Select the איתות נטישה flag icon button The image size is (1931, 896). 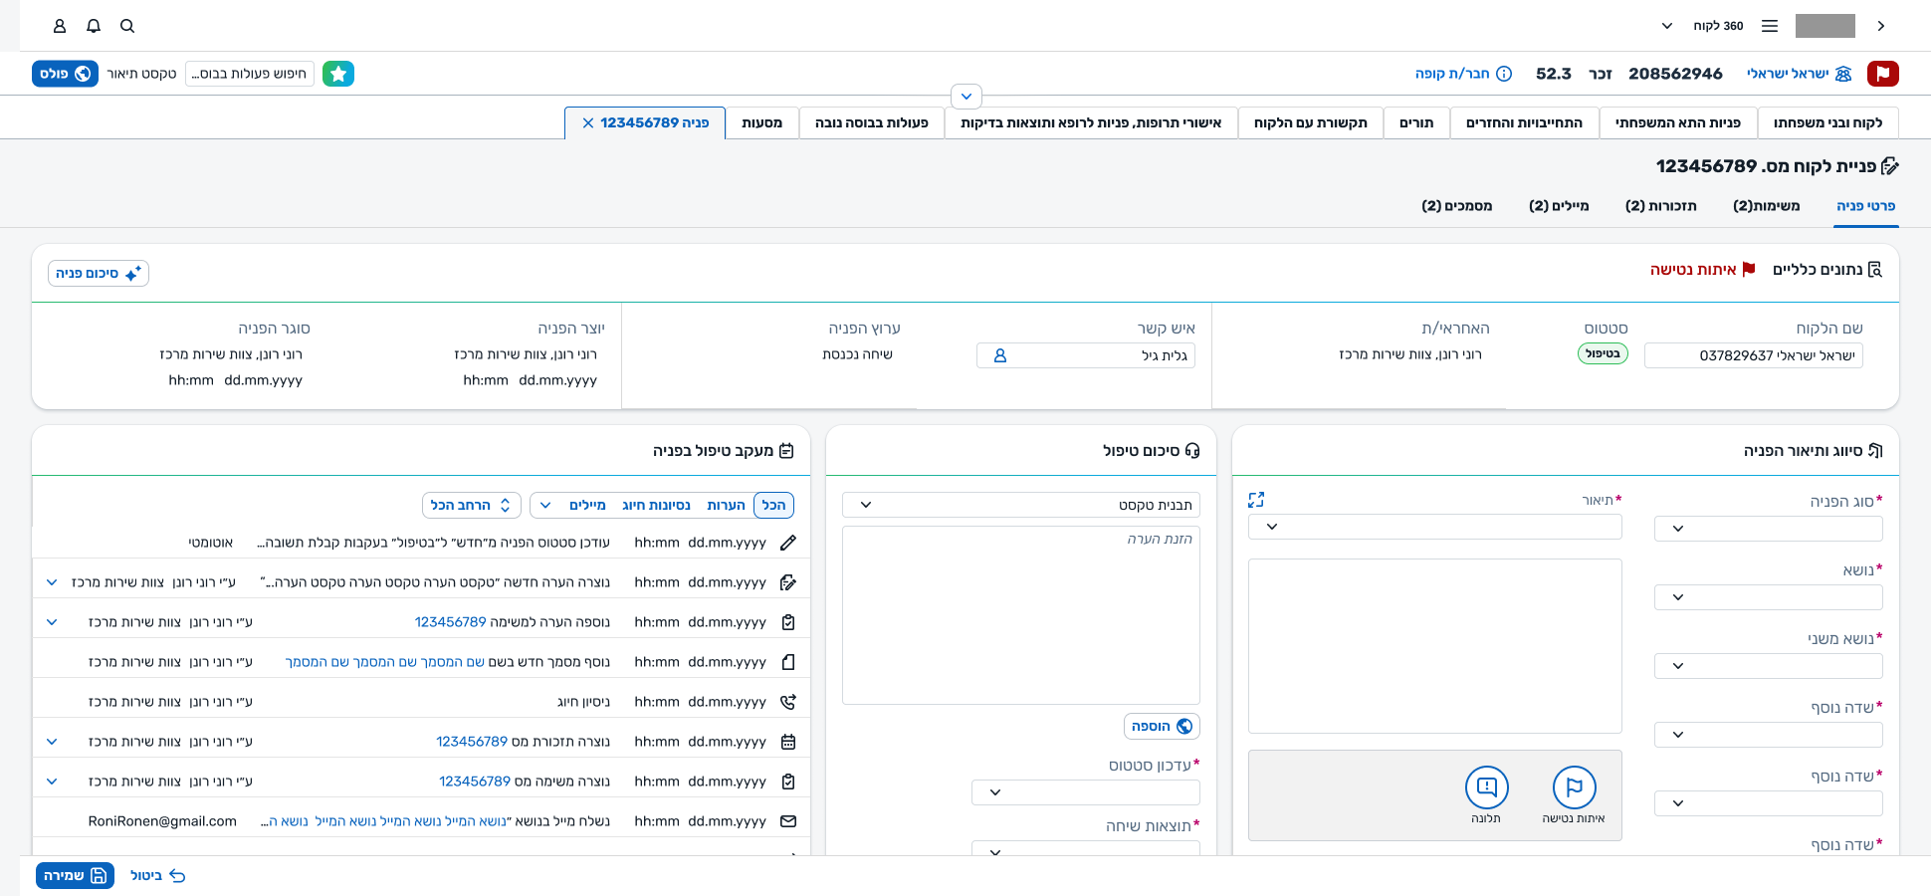pos(1574,787)
